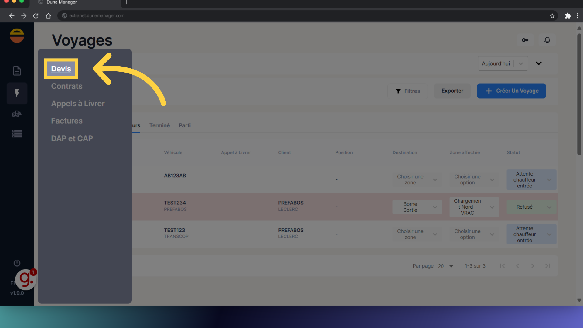The image size is (583, 328).
Task: Open the notifications bell icon
Action: click(x=547, y=40)
